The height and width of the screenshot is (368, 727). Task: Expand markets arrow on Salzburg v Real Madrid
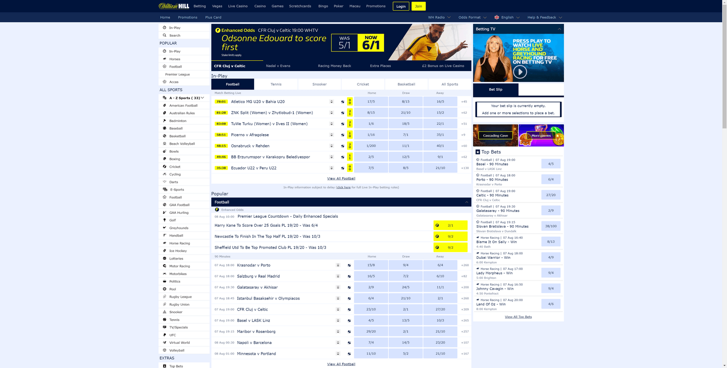338,276
